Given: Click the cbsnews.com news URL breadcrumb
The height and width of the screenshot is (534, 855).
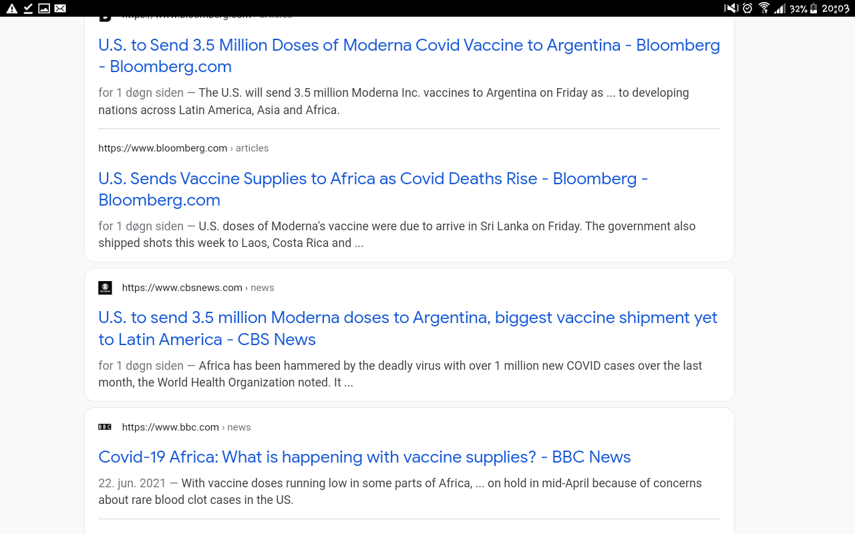Looking at the screenshot, I should point(198,288).
